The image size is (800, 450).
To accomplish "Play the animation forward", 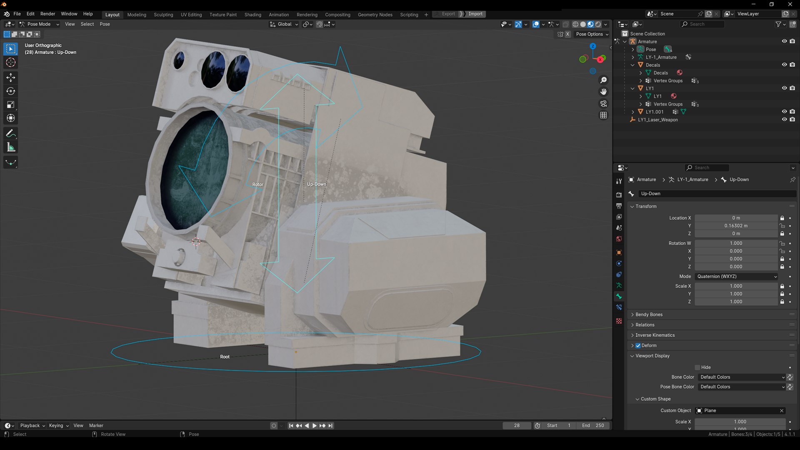I will 315,426.
